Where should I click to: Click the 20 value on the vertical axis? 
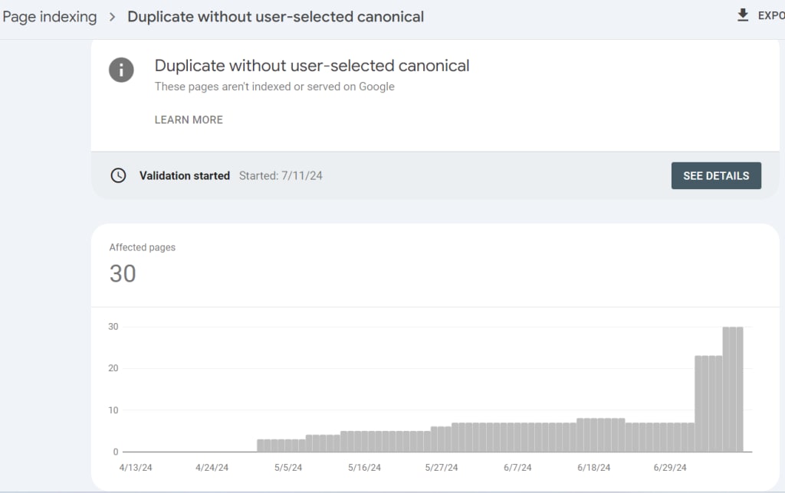[113, 368]
